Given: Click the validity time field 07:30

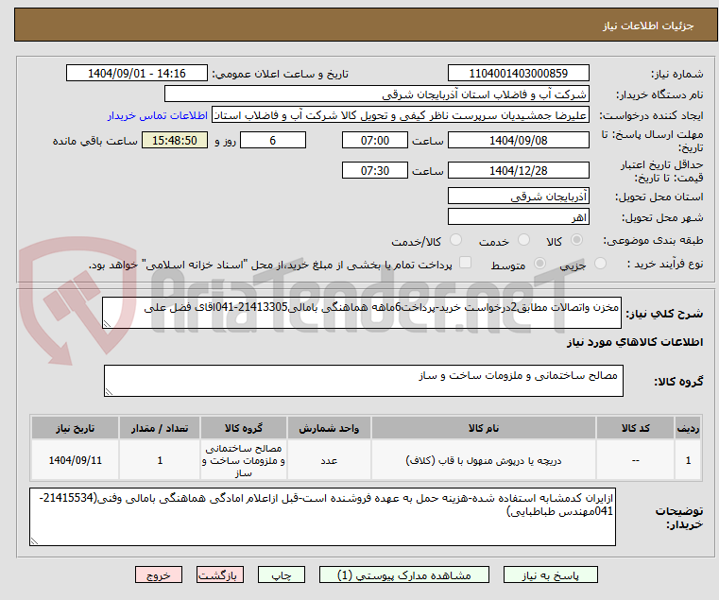Looking at the screenshot, I should (375, 171).
